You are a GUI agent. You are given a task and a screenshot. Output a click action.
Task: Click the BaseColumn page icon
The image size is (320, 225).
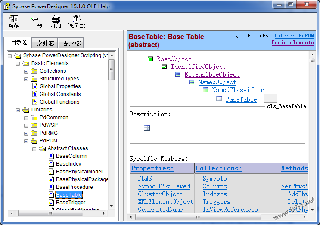(x=51, y=156)
